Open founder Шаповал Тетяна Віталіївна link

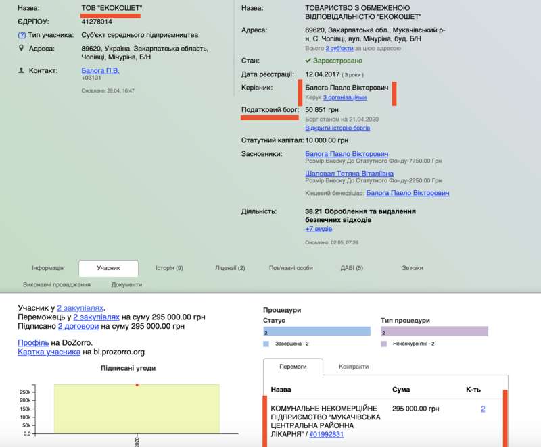click(x=349, y=173)
